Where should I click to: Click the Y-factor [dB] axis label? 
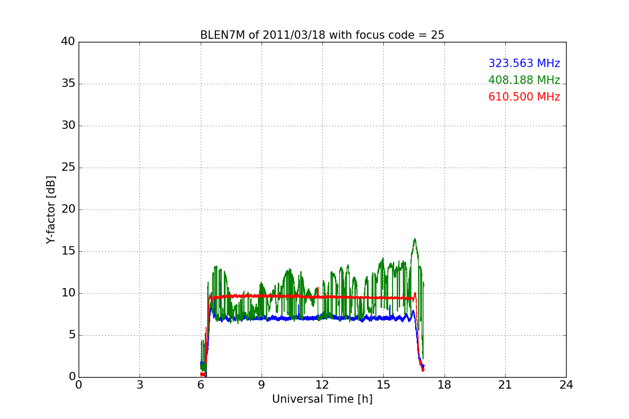coord(51,210)
